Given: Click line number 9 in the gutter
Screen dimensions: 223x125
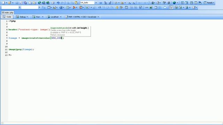Looking at the screenshot, I should [7, 44].
